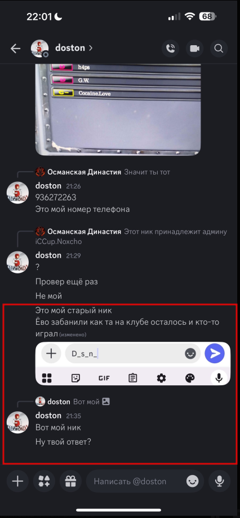240x518 pixels.
Task: Open the embedded keyboard screenshot with D_s_n_
Action: [x=133, y=363]
